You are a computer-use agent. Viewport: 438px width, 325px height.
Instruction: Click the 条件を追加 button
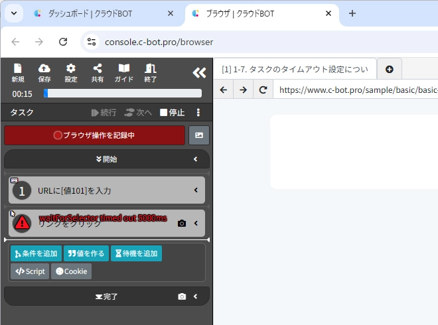[36, 253]
